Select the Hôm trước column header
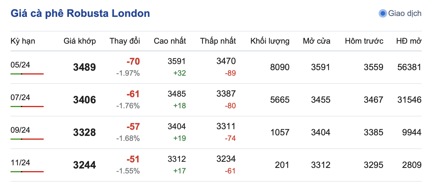This screenshot has width=434, height=188. click(x=364, y=41)
